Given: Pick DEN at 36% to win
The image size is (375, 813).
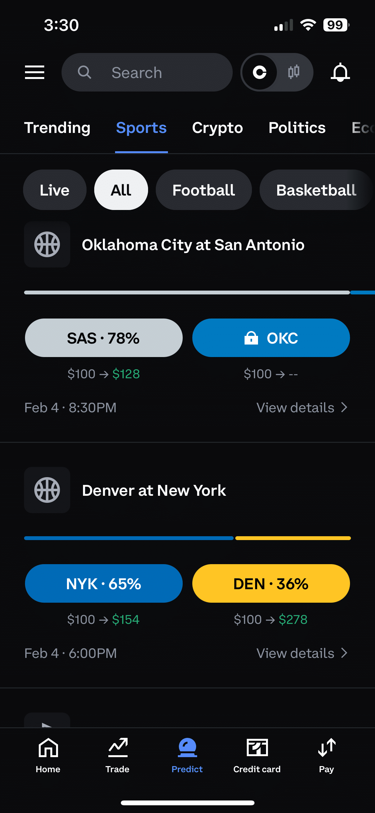Looking at the screenshot, I should coord(271,583).
